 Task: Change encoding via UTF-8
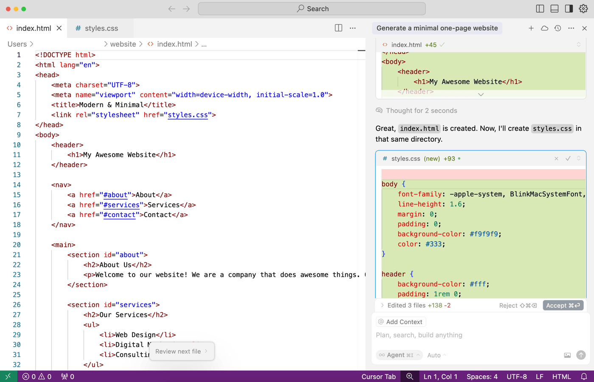[x=517, y=376]
